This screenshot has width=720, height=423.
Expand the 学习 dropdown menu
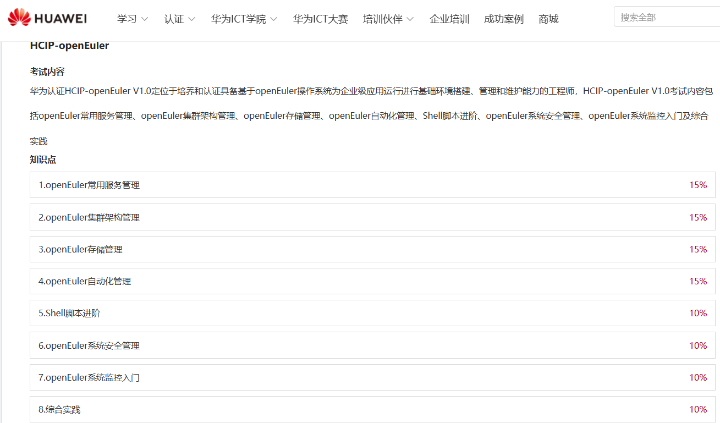(x=132, y=19)
